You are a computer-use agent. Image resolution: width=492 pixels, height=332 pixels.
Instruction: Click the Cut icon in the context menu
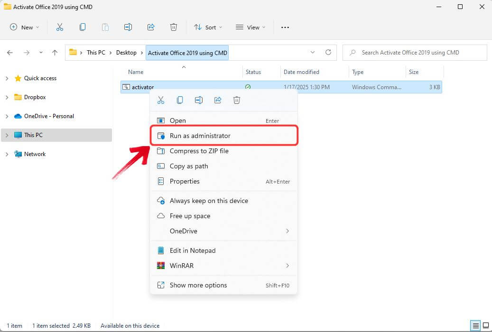[x=161, y=100]
